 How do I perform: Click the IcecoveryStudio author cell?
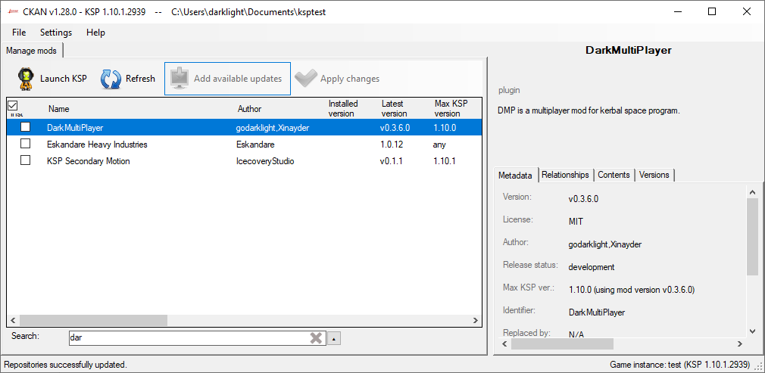(265, 161)
